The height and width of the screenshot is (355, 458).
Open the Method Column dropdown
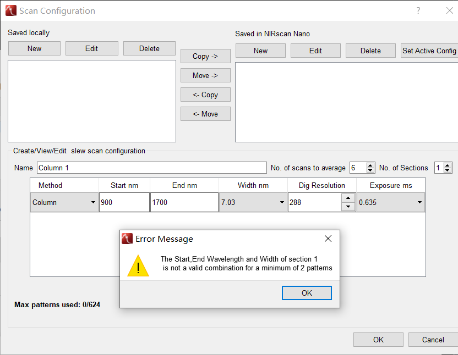tap(93, 203)
